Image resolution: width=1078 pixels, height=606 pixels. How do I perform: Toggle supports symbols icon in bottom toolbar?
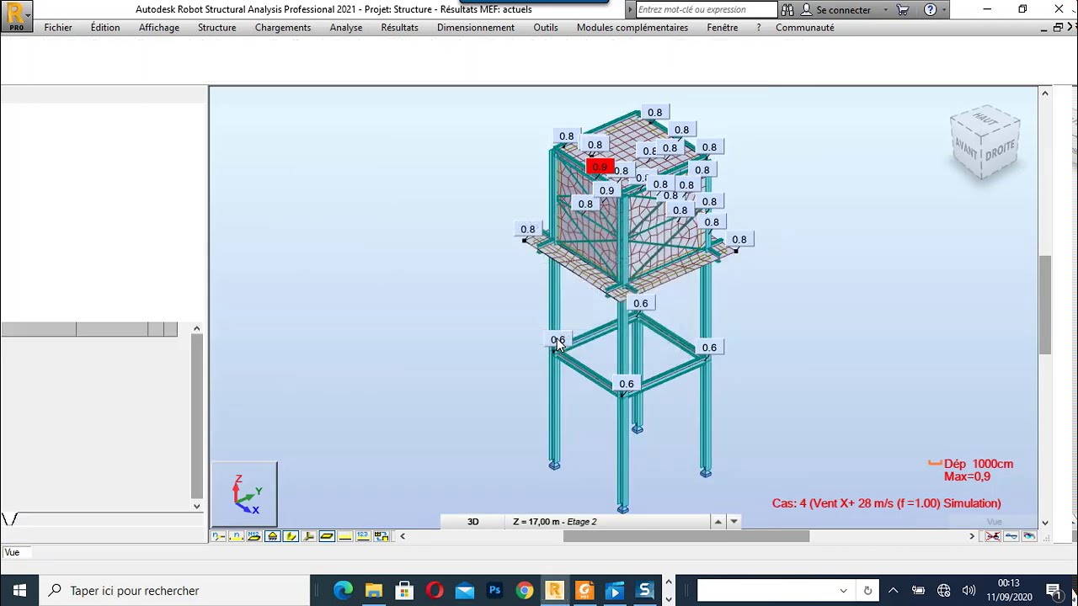pyautogui.click(x=272, y=536)
